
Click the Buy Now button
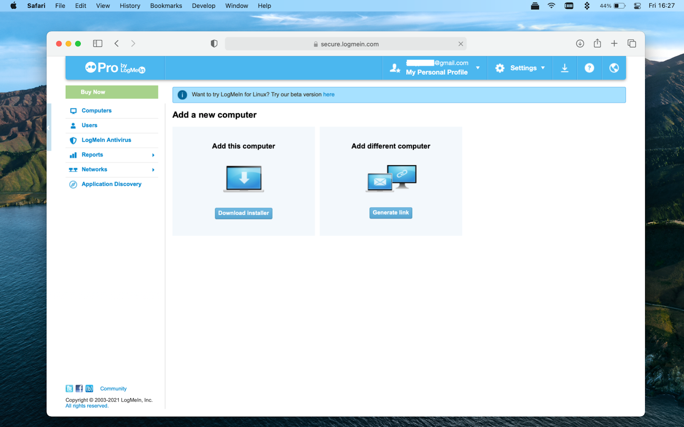pyautogui.click(x=112, y=92)
